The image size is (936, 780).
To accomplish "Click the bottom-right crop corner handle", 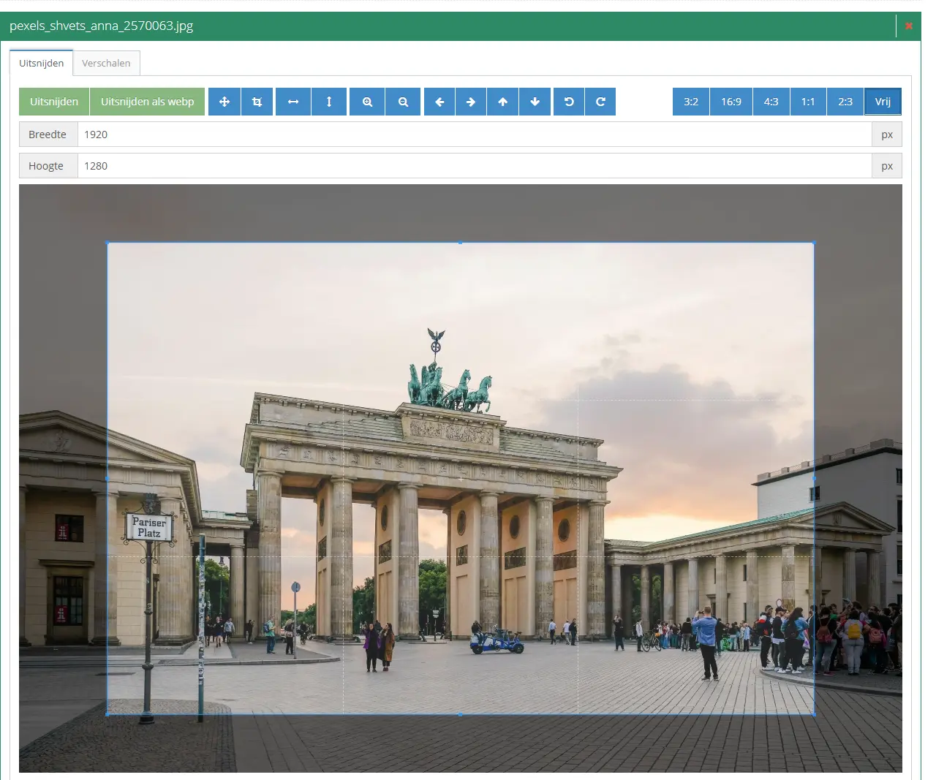I will pos(814,714).
